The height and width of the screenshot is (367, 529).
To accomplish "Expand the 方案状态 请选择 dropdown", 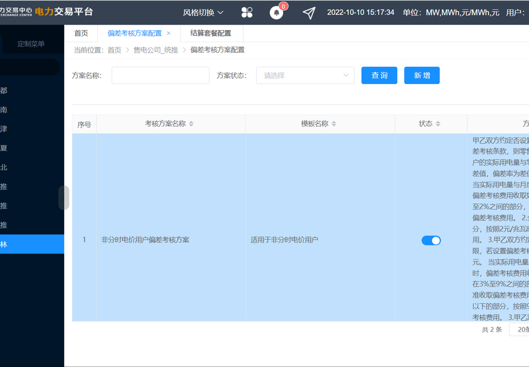I will click(x=305, y=76).
